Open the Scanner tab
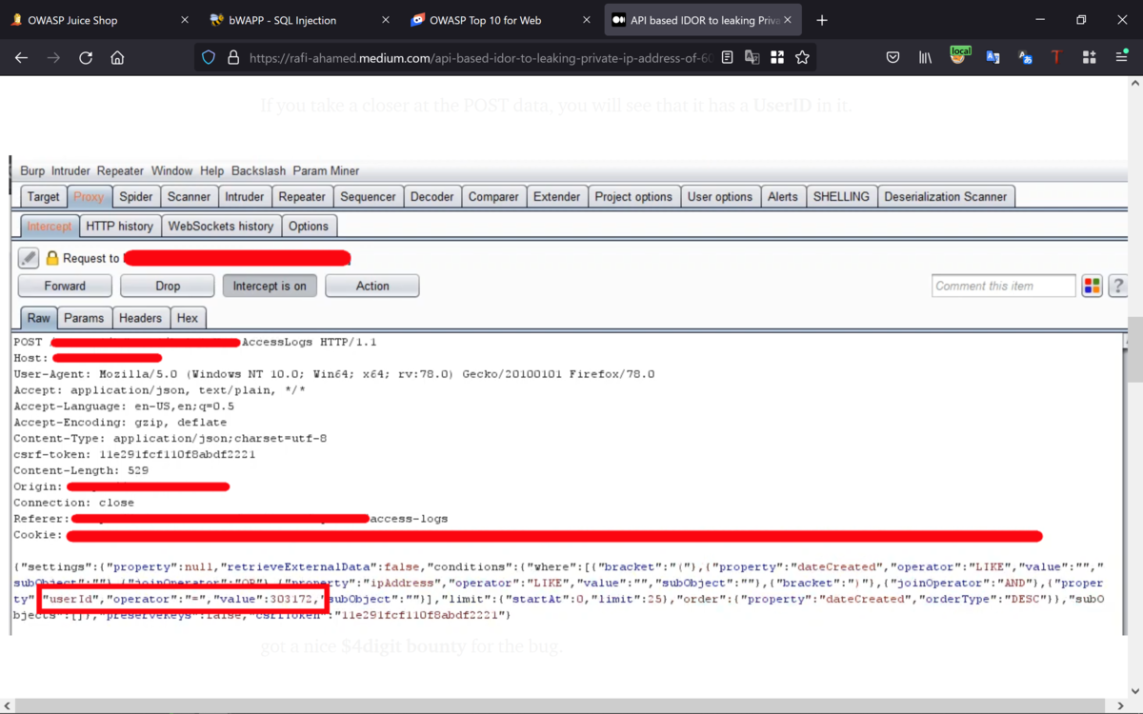This screenshot has height=714, width=1143. point(189,197)
